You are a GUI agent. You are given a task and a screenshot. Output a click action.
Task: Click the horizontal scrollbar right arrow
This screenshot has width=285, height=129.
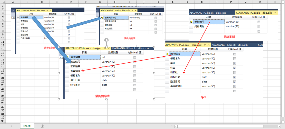click(x=279, y=126)
